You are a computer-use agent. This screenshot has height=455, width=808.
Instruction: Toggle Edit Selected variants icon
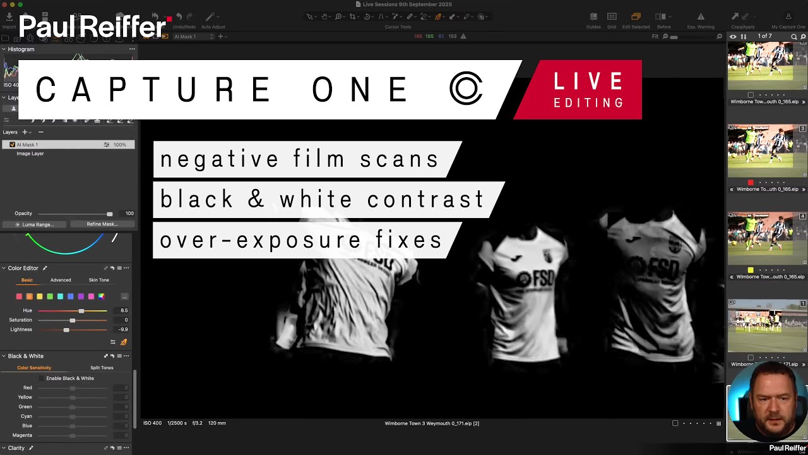pos(636,16)
